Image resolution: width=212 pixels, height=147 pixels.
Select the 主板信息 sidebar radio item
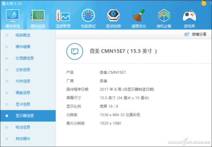[x=28, y=70]
